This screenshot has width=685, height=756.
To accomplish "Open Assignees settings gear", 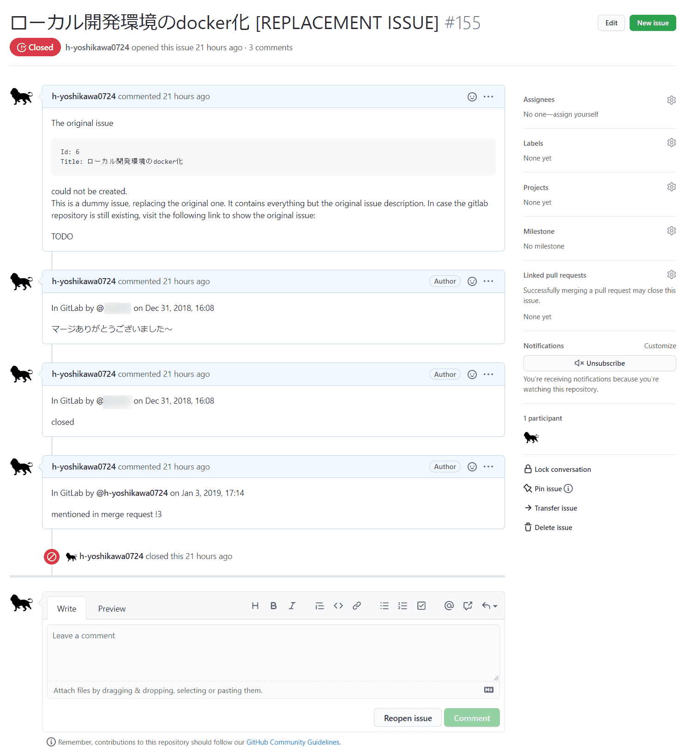I will pyautogui.click(x=672, y=100).
